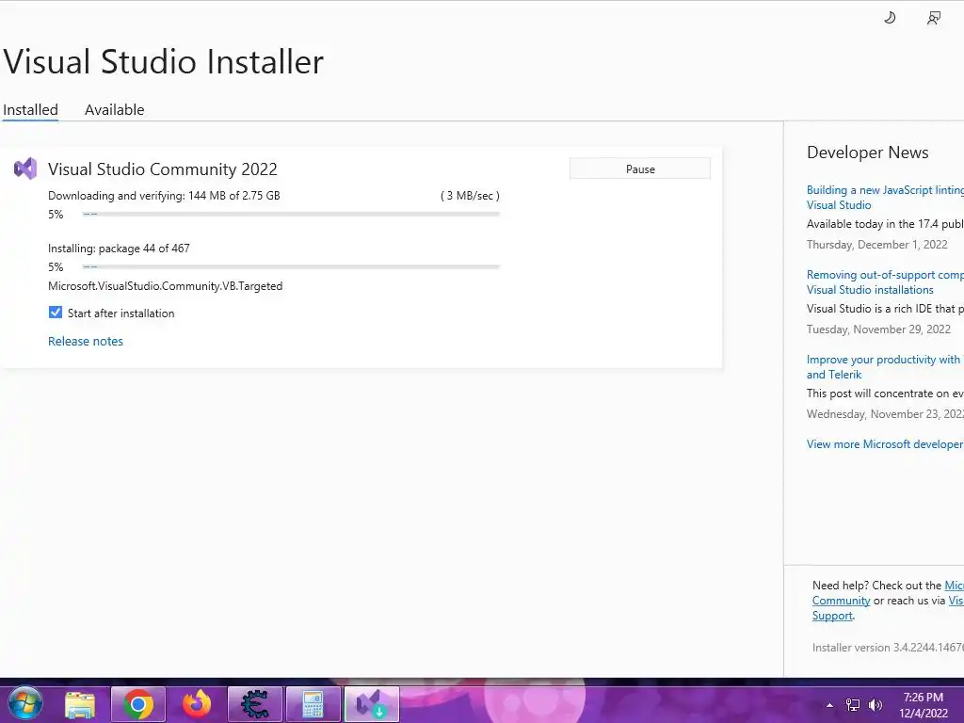Viewport: 964px width, 723px height.
Task: Open the volume speaker tray icon
Action: [875, 705]
